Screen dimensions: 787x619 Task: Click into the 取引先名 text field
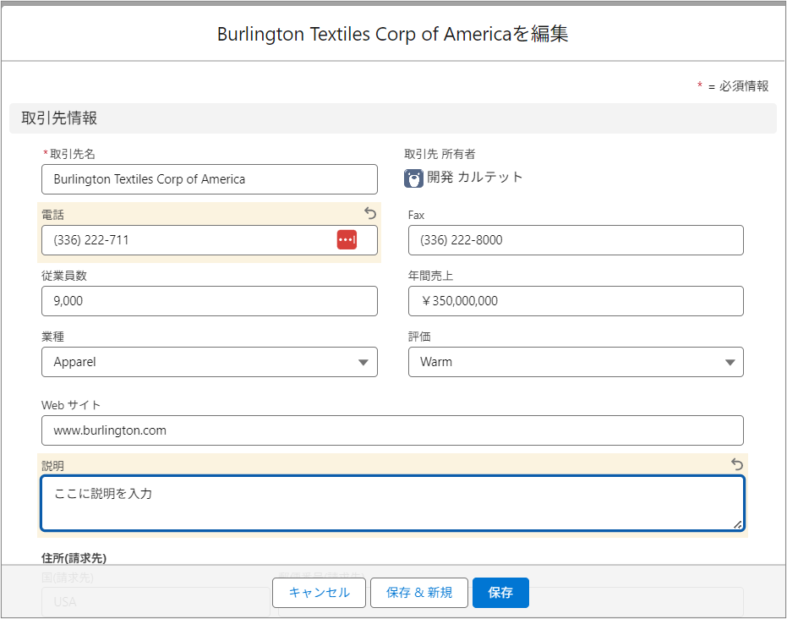(x=209, y=179)
